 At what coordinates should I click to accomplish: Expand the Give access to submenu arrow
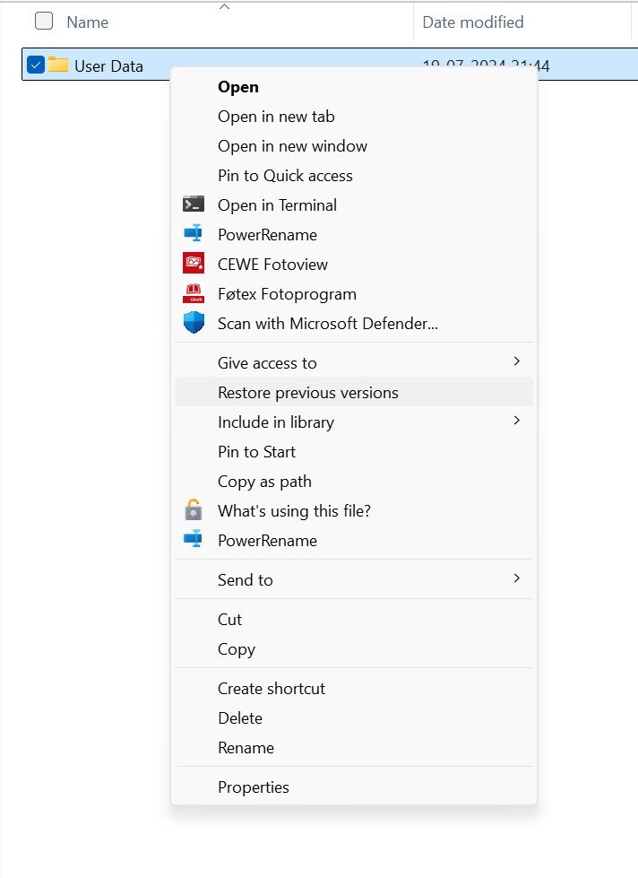pyautogui.click(x=516, y=361)
